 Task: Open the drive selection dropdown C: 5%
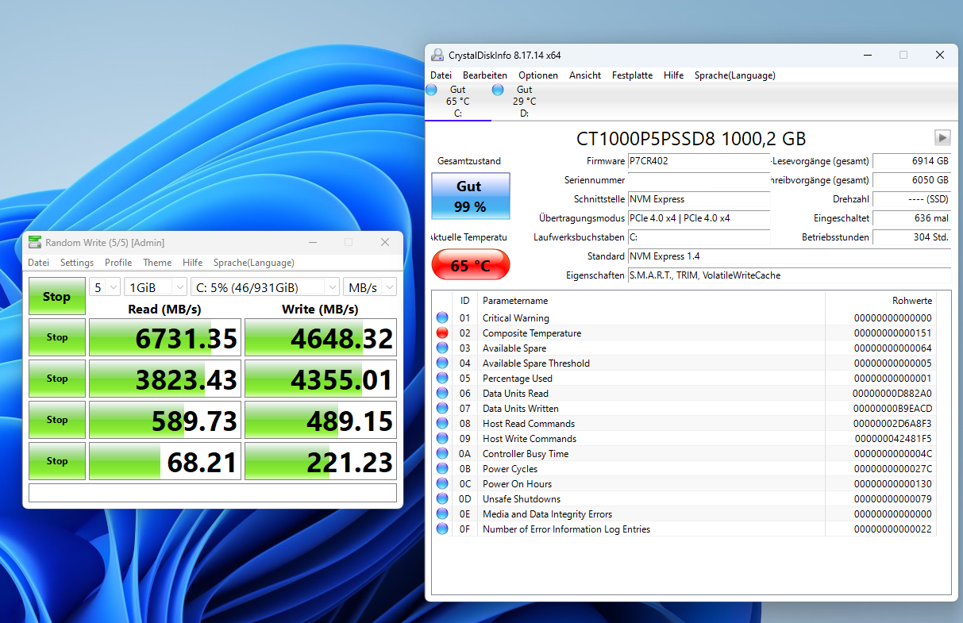265,287
